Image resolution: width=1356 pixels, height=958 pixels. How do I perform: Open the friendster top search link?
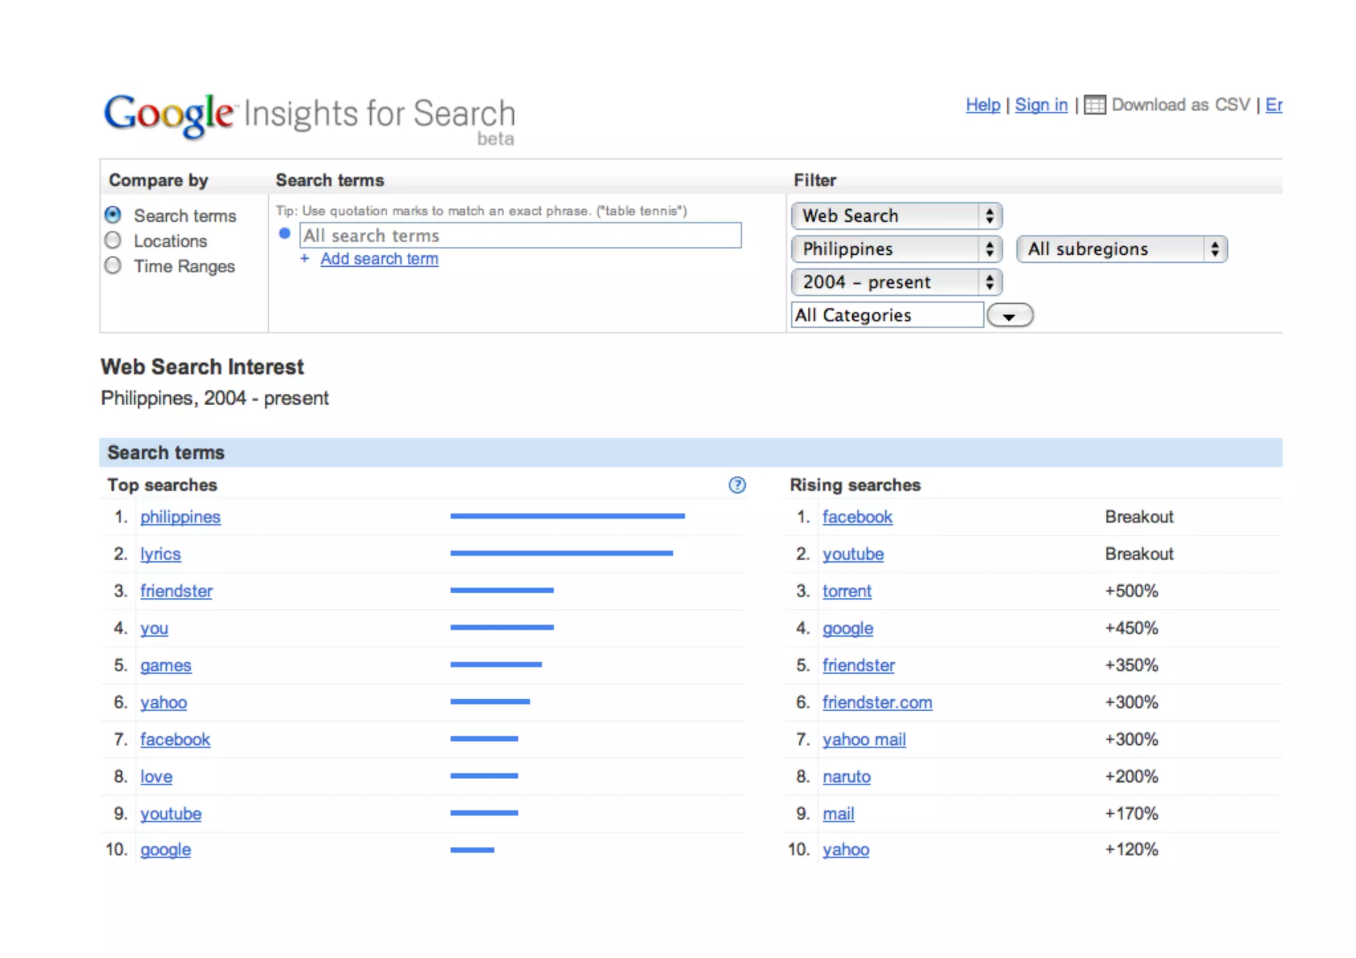176,591
